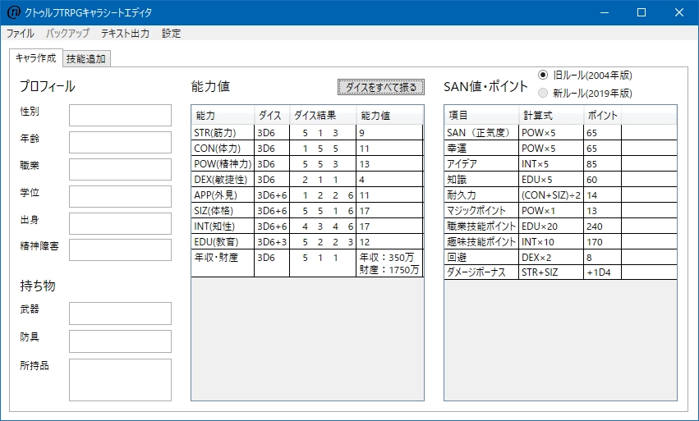Maximize the application window
This screenshot has width=699, height=421.
coord(642,12)
